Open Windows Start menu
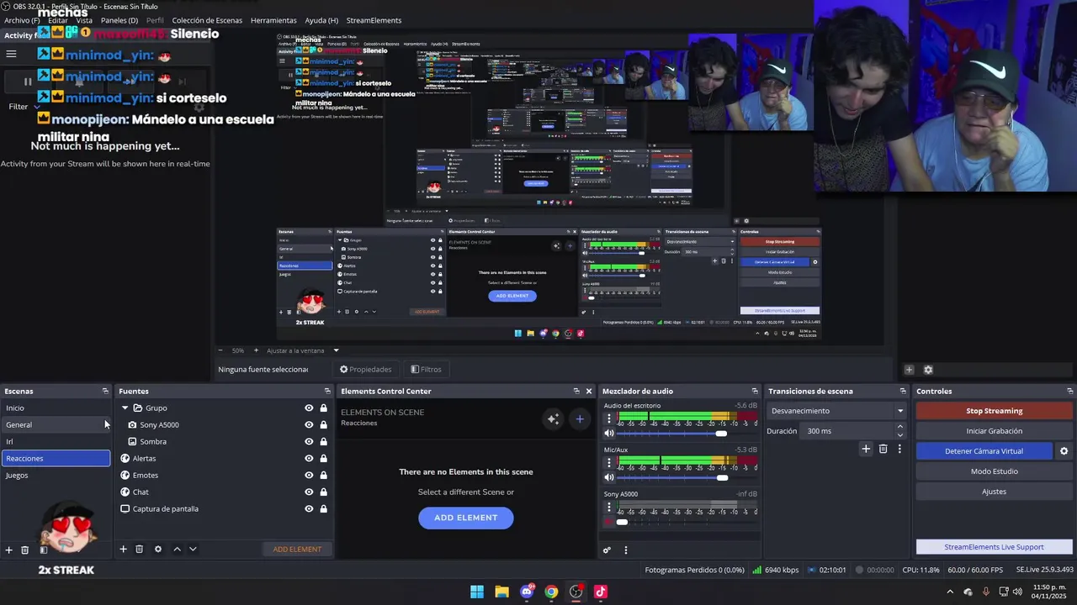 point(477,592)
